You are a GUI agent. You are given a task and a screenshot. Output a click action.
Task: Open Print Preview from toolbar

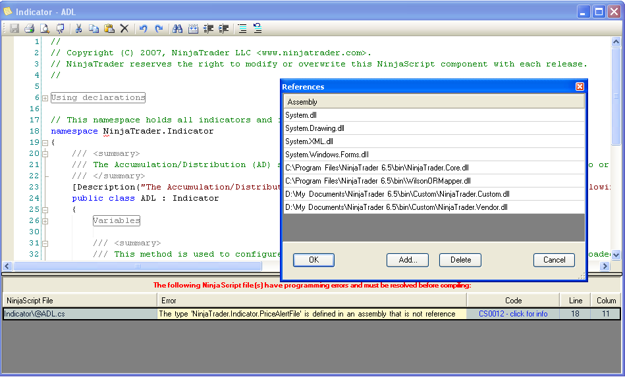point(45,28)
